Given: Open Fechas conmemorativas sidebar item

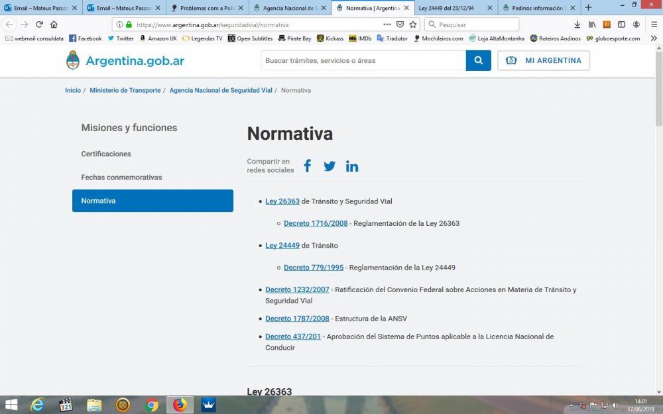Looking at the screenshot, I should click(x=121, y=178).
